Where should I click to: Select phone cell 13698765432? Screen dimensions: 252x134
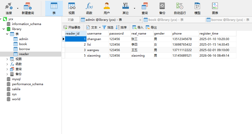[185, 44]
